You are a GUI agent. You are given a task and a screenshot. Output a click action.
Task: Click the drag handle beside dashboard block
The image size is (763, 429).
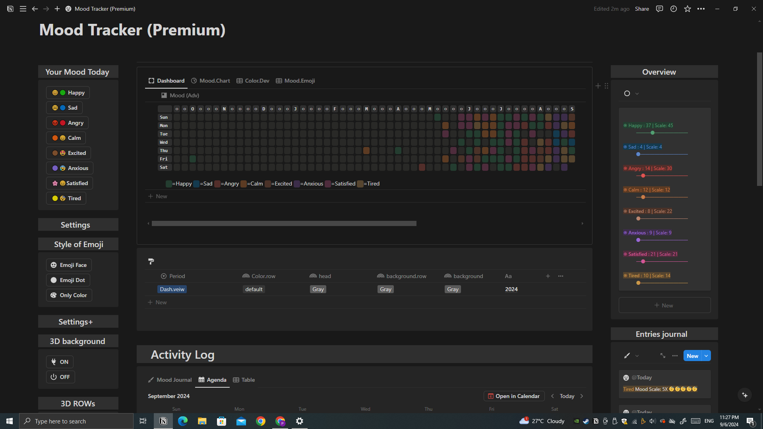click(x=606, y=86)
